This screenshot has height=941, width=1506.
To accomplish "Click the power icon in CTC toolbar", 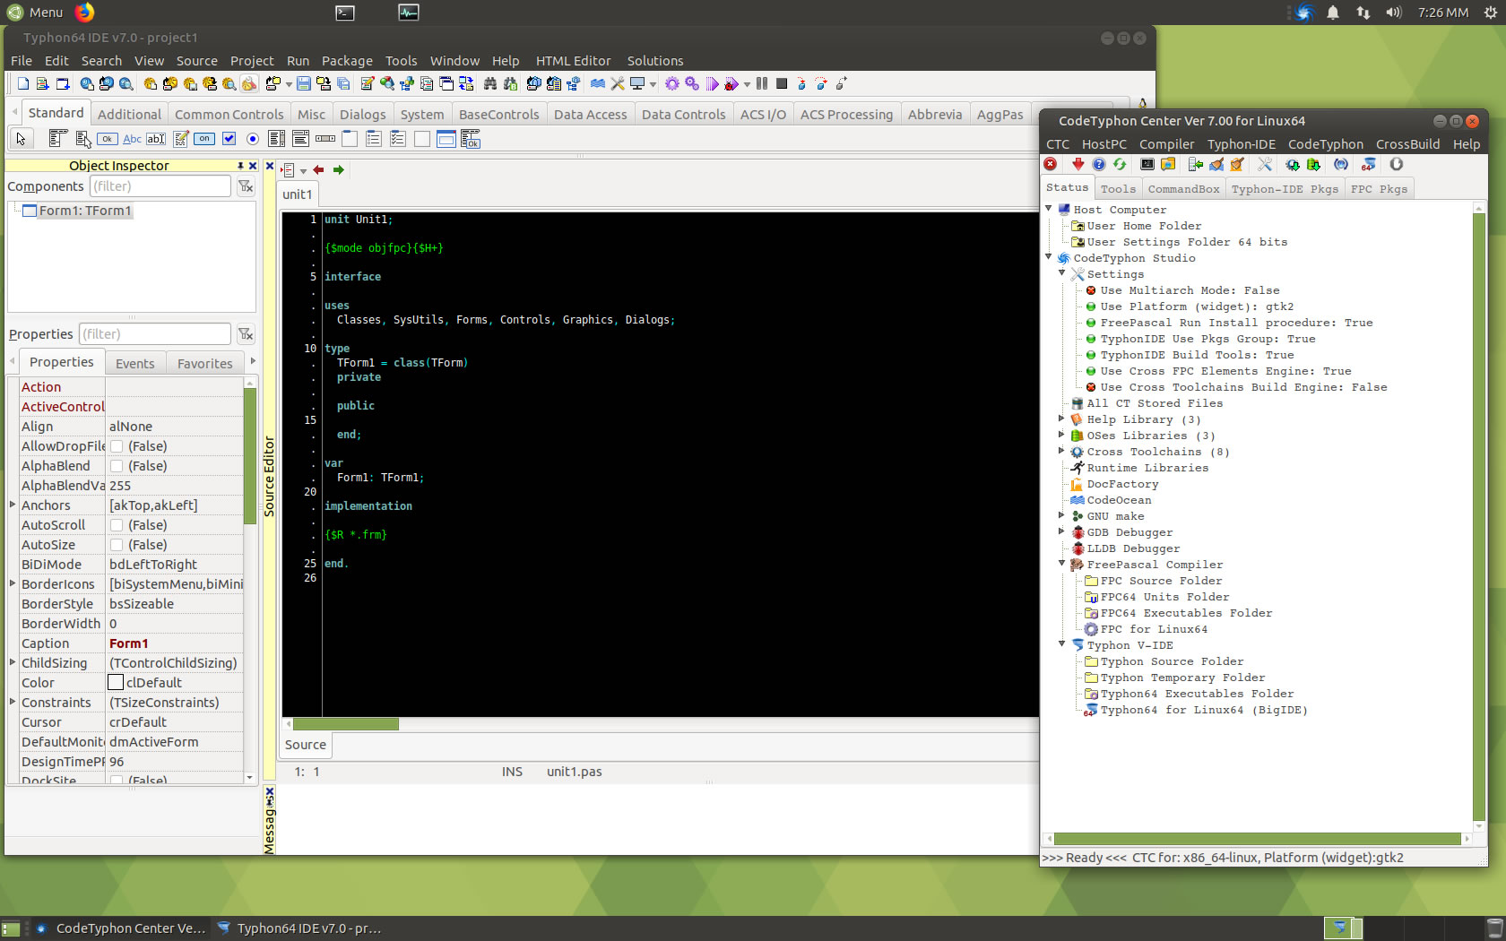I will coord(1396,164).
